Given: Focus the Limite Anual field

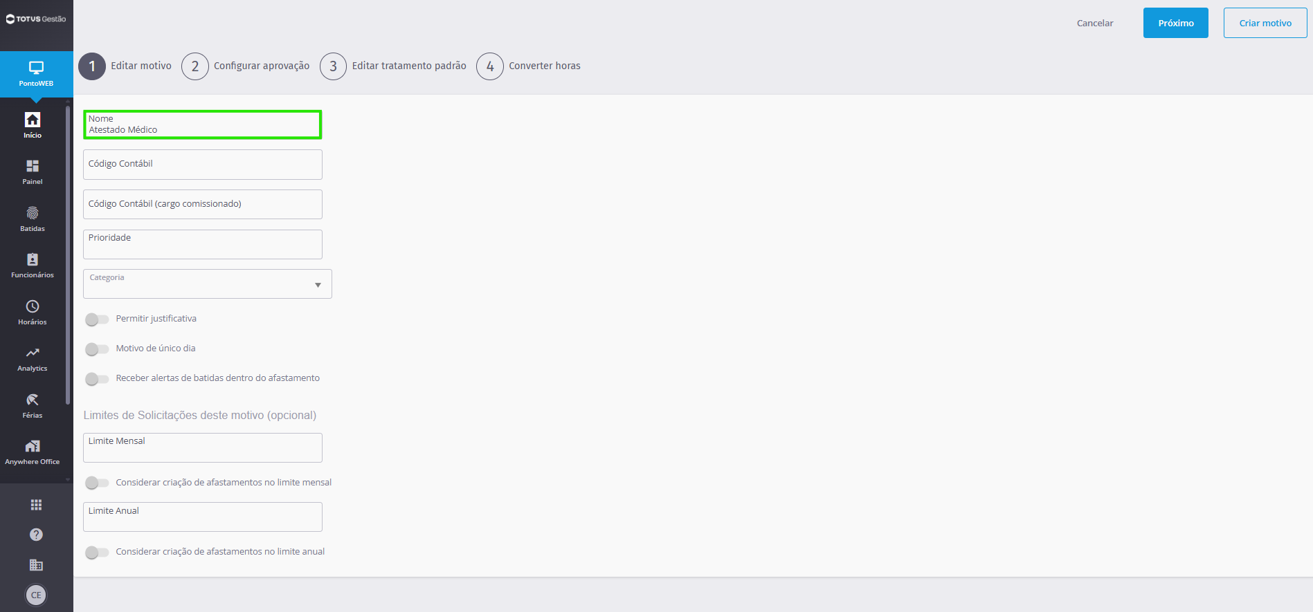Looking at the screenshot, I should coord(203,517).
